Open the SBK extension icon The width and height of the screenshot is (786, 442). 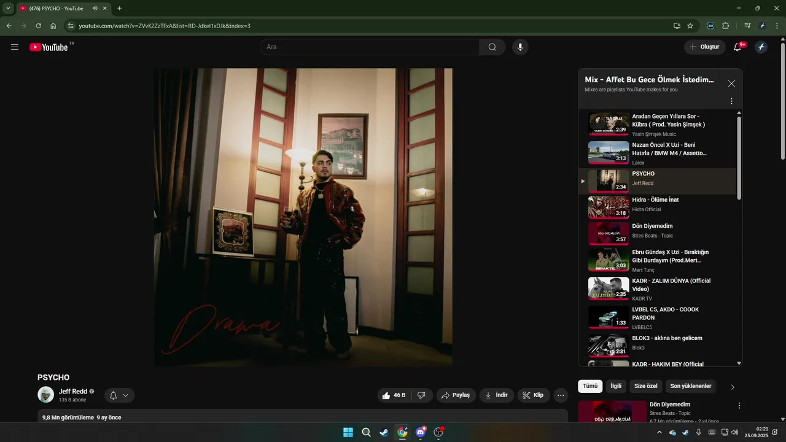(x=711, y=26)
